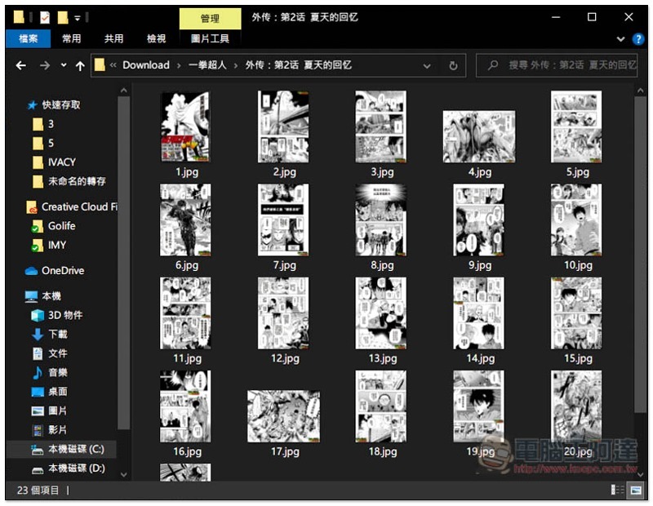
Task: Click the chevron after Download in path
Action: click(x=179, y=66)
